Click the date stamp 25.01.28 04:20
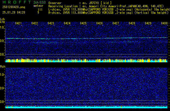 click(14, 12)
